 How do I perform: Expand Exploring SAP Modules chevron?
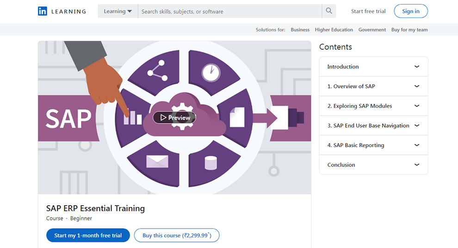417,106
